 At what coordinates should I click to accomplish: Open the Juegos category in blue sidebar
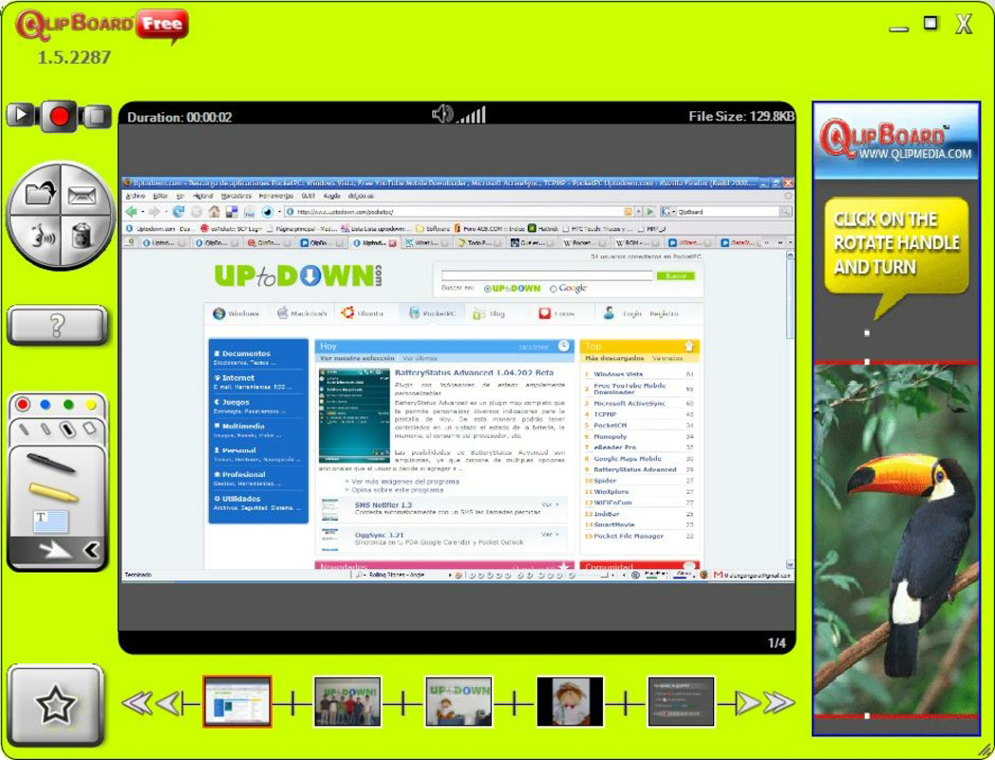click(235, 402)
